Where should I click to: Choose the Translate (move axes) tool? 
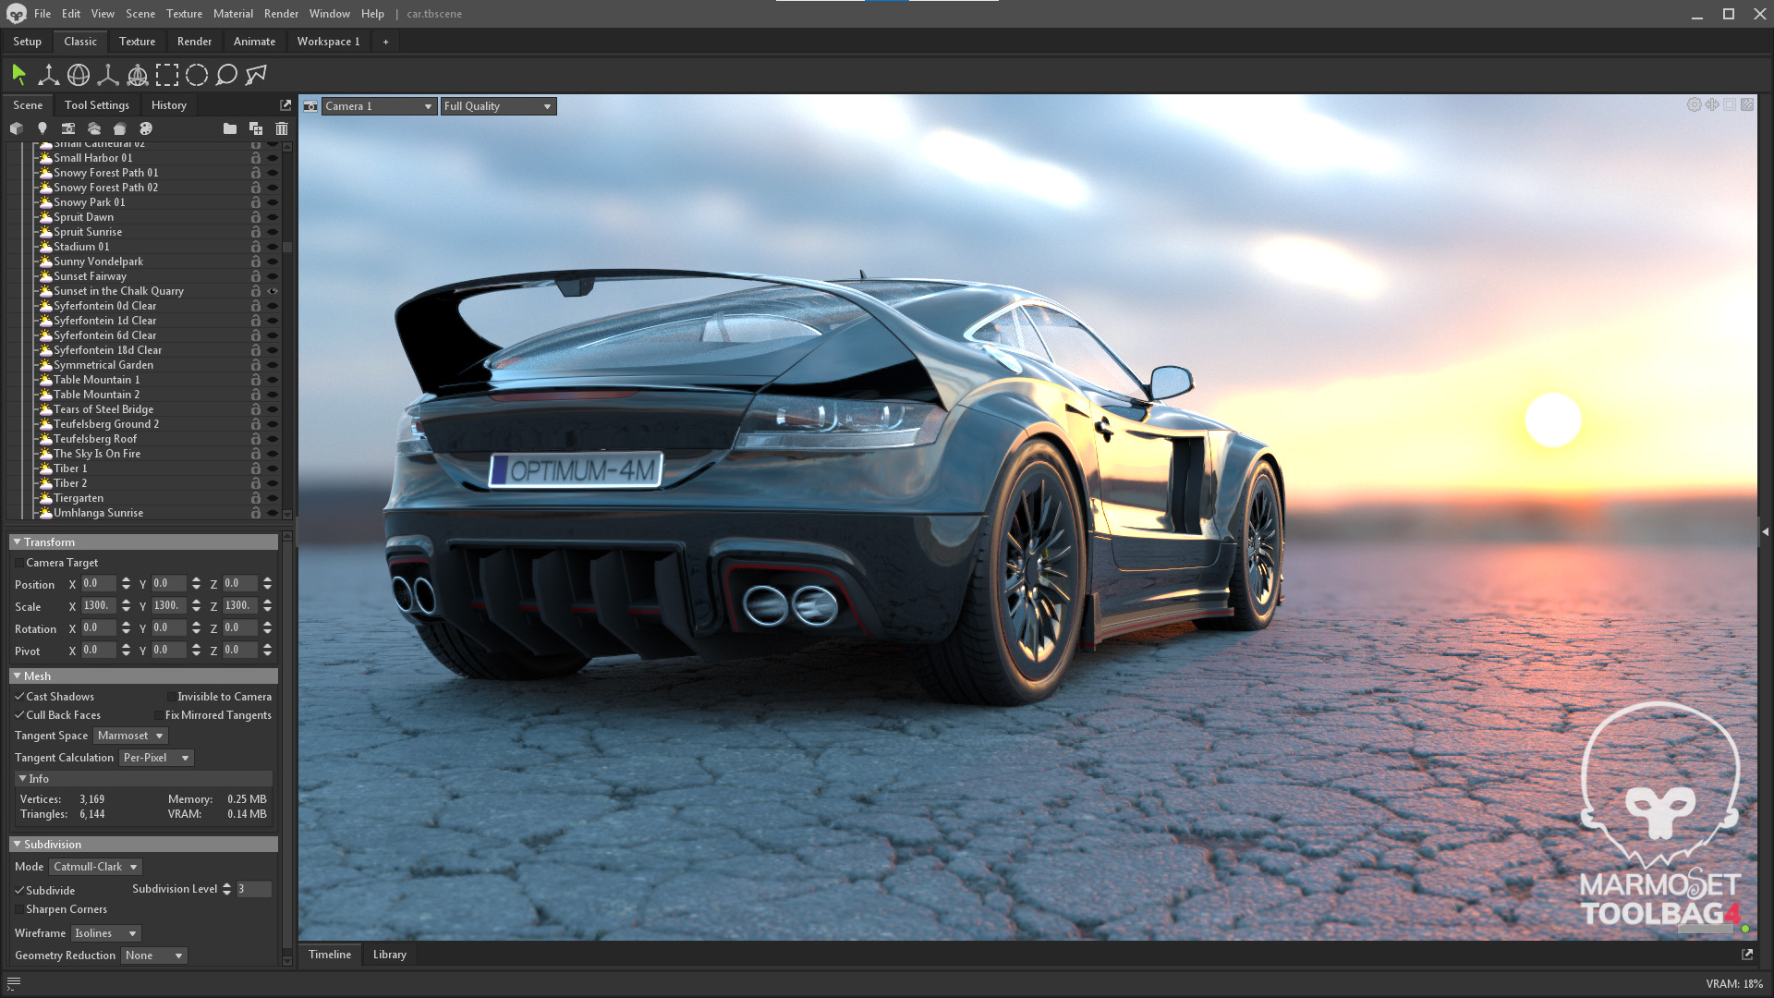[48, 75]
